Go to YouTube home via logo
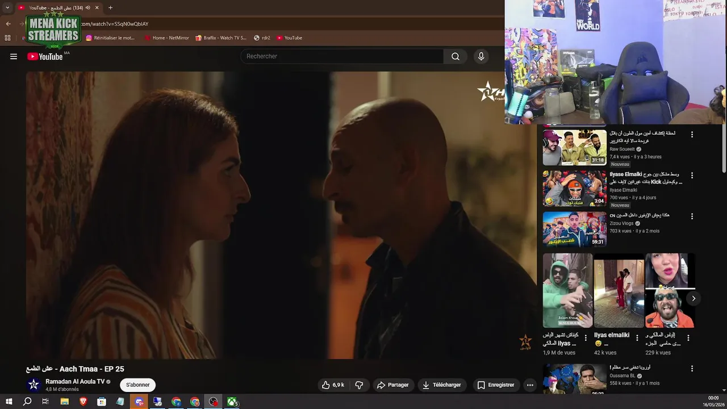This screenshot has height=409, width=727. click(45, 56)
